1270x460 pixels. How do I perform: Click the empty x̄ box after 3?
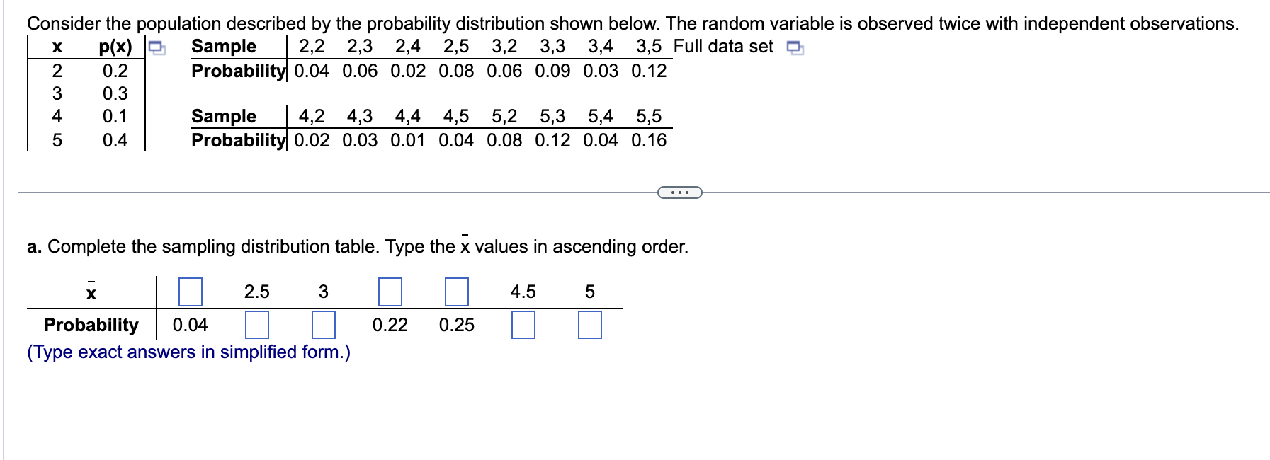click(390, 292)
